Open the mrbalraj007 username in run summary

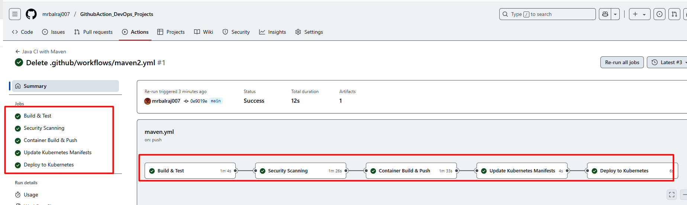pyautogui.click(x=166, y=101)
